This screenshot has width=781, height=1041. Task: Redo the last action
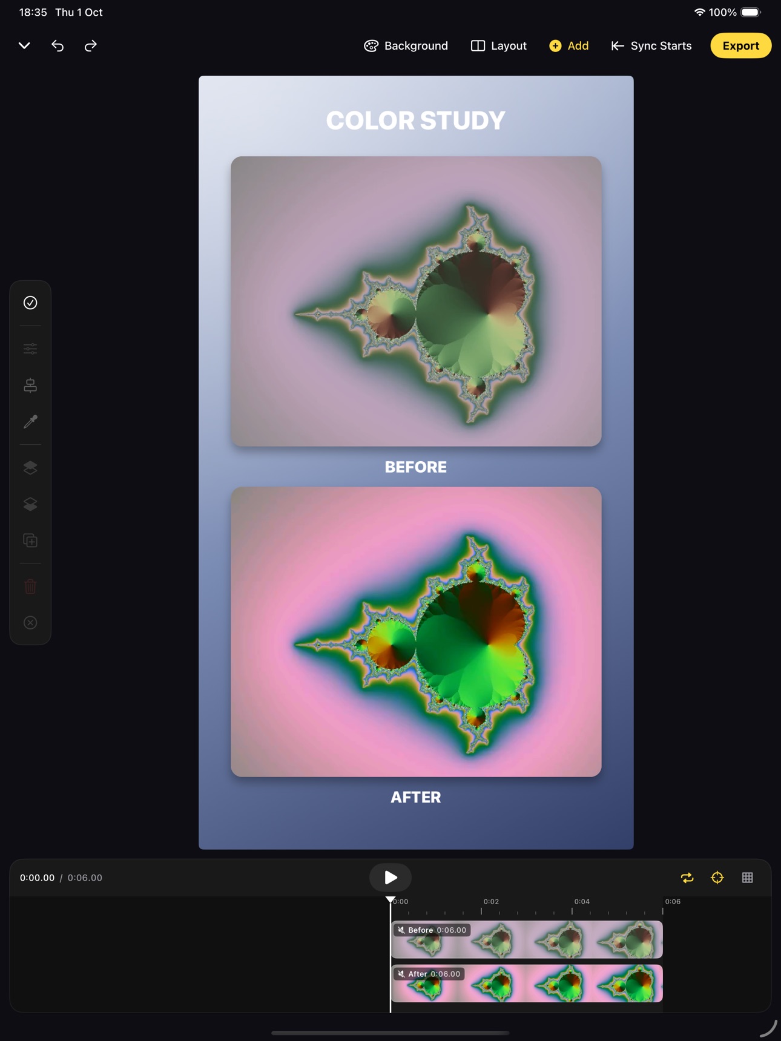91,45
